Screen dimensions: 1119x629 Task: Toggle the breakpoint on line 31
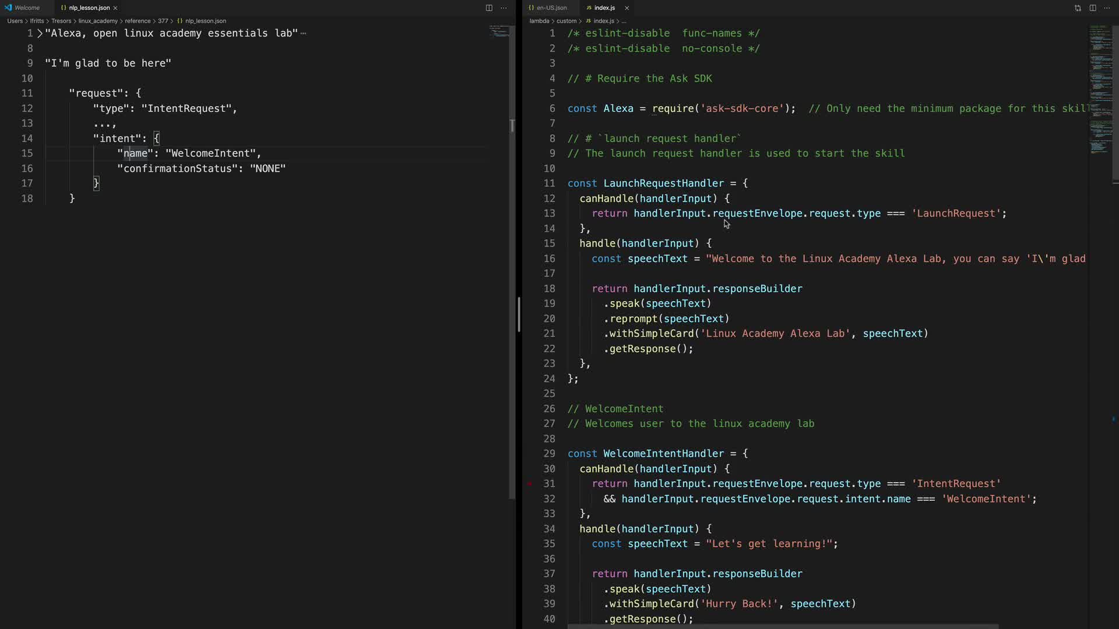tap(530, 484)
